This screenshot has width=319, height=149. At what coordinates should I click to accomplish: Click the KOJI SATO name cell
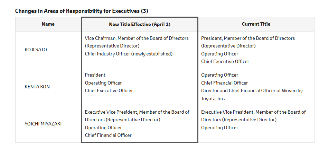(x=36, y=50)
